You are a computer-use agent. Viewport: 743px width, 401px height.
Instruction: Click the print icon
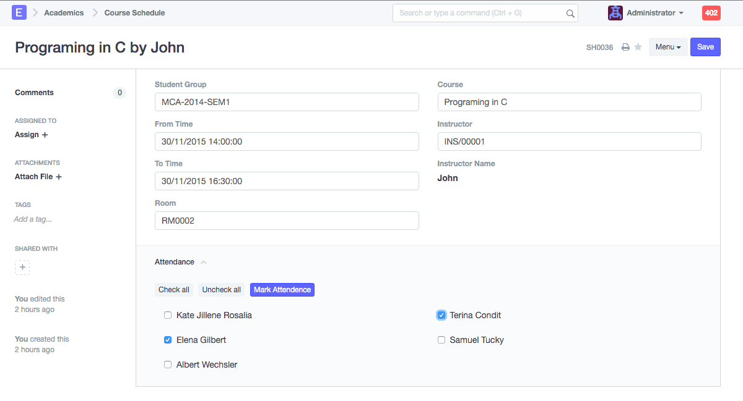coord(625,48)
